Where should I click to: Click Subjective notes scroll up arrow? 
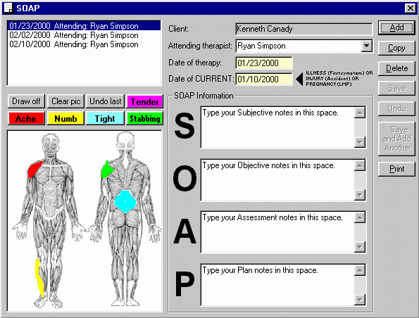(360, 113)
